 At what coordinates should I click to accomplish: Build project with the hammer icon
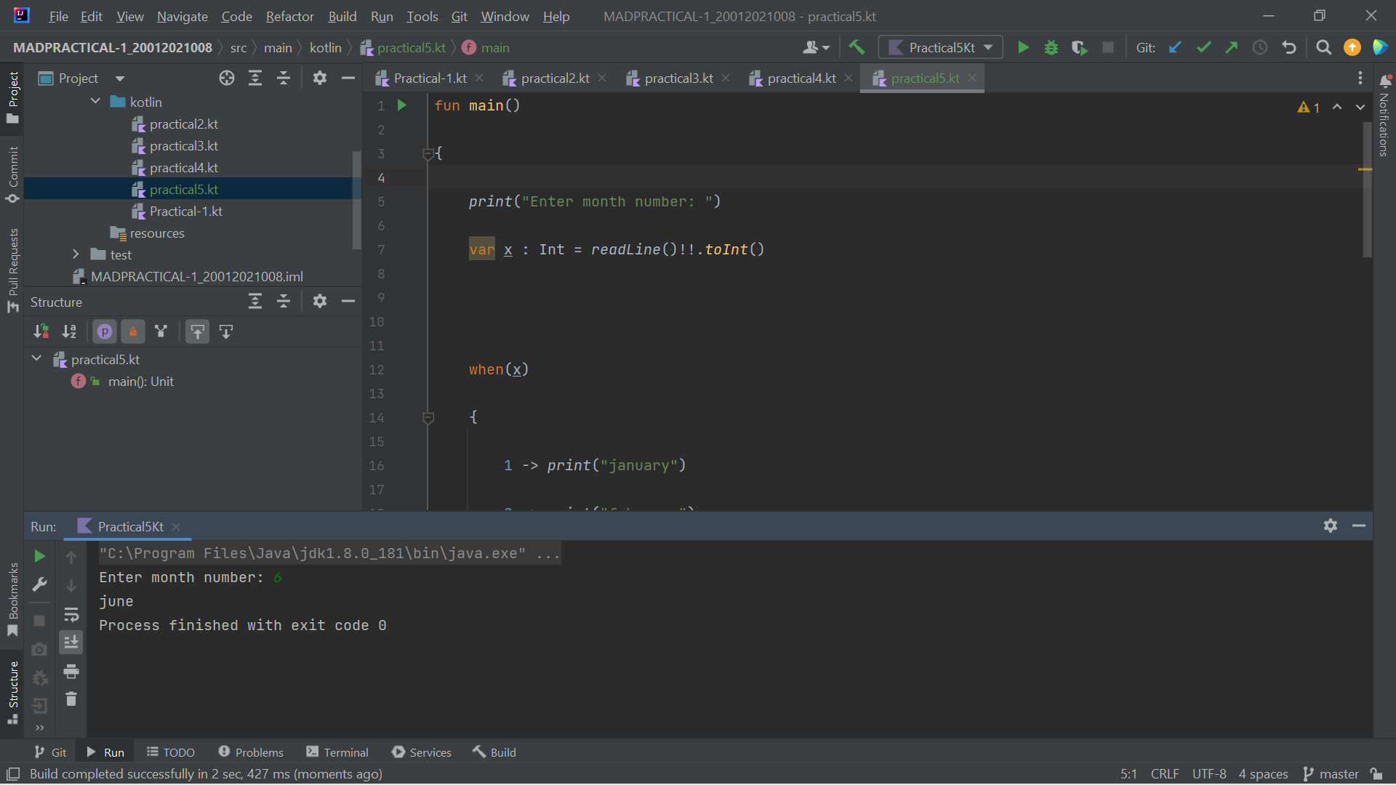[857, 47]
